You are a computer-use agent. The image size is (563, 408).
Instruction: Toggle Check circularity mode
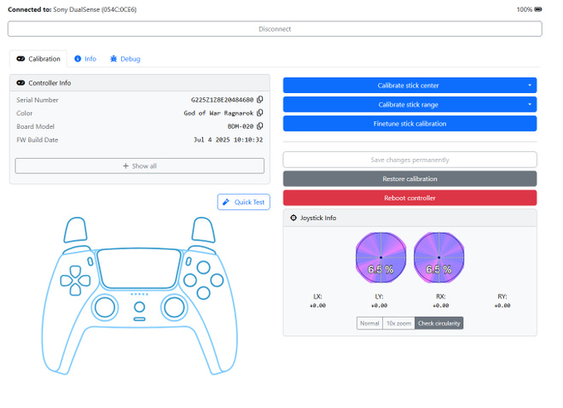tap(438, 323)
